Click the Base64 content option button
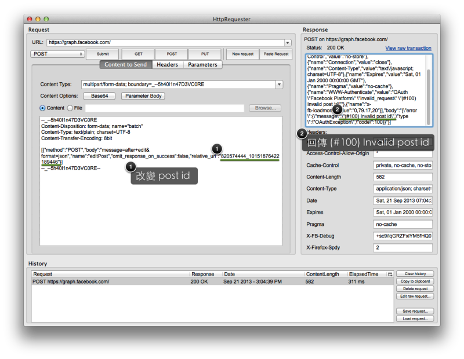Image resolution: width=464 pixels, height=359 pixels. pyautogui.click(x=99, y=96)
